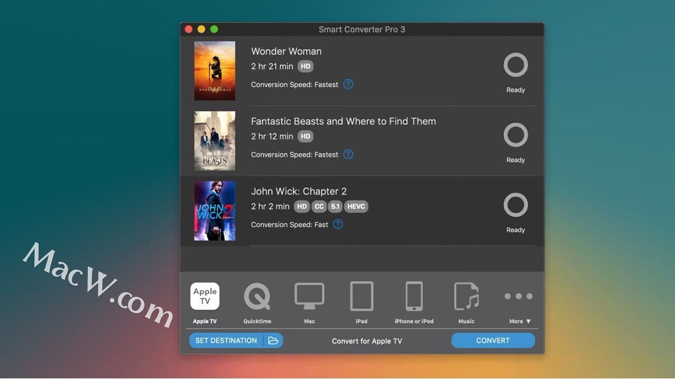Click the 2 hr 2 min duration
The image size is (675, 379).
pyautogui.click(x=270, y=206)
